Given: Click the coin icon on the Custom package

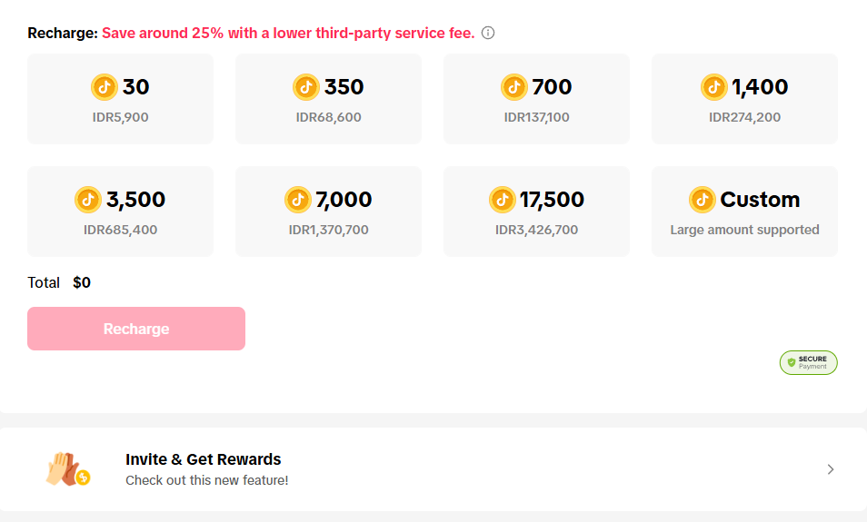Looking at the screenshot, I should (x=703, y=200).
